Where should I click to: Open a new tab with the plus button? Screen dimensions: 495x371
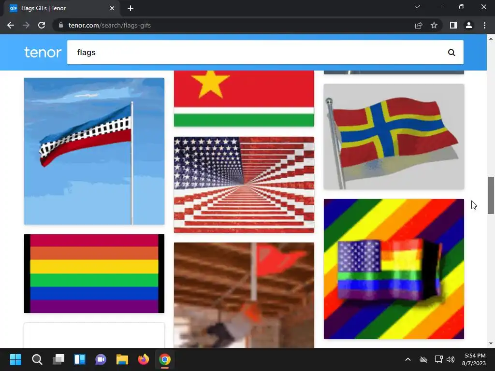click(131, 8)
